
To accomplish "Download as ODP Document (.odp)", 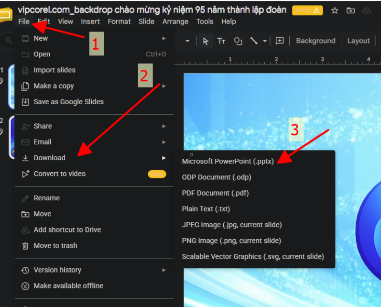I will click(x=255, y=177).
